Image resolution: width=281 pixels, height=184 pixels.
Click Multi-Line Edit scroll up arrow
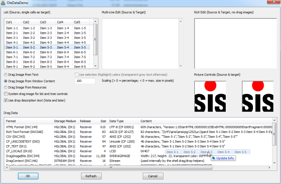pos(181,22)
